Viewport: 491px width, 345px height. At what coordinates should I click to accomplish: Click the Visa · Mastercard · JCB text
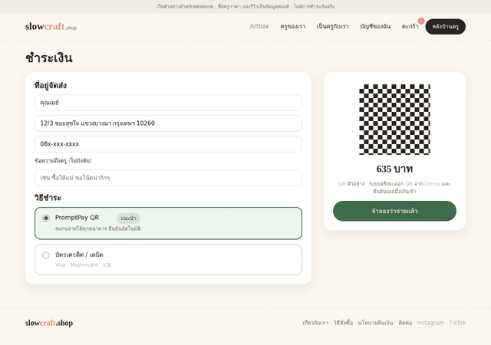click(x=83, y=264)
